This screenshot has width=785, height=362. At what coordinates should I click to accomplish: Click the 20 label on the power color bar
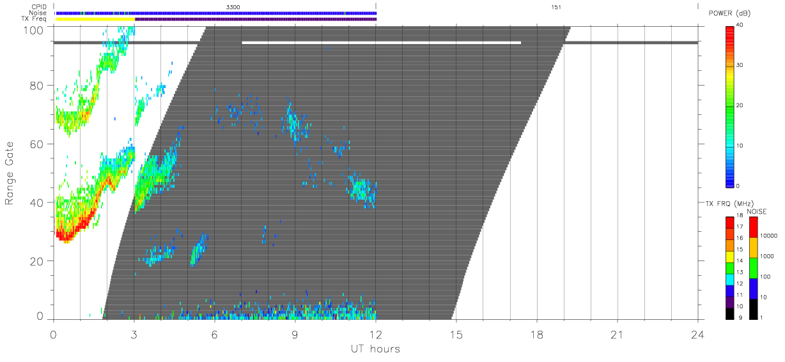tap(740, 105)
